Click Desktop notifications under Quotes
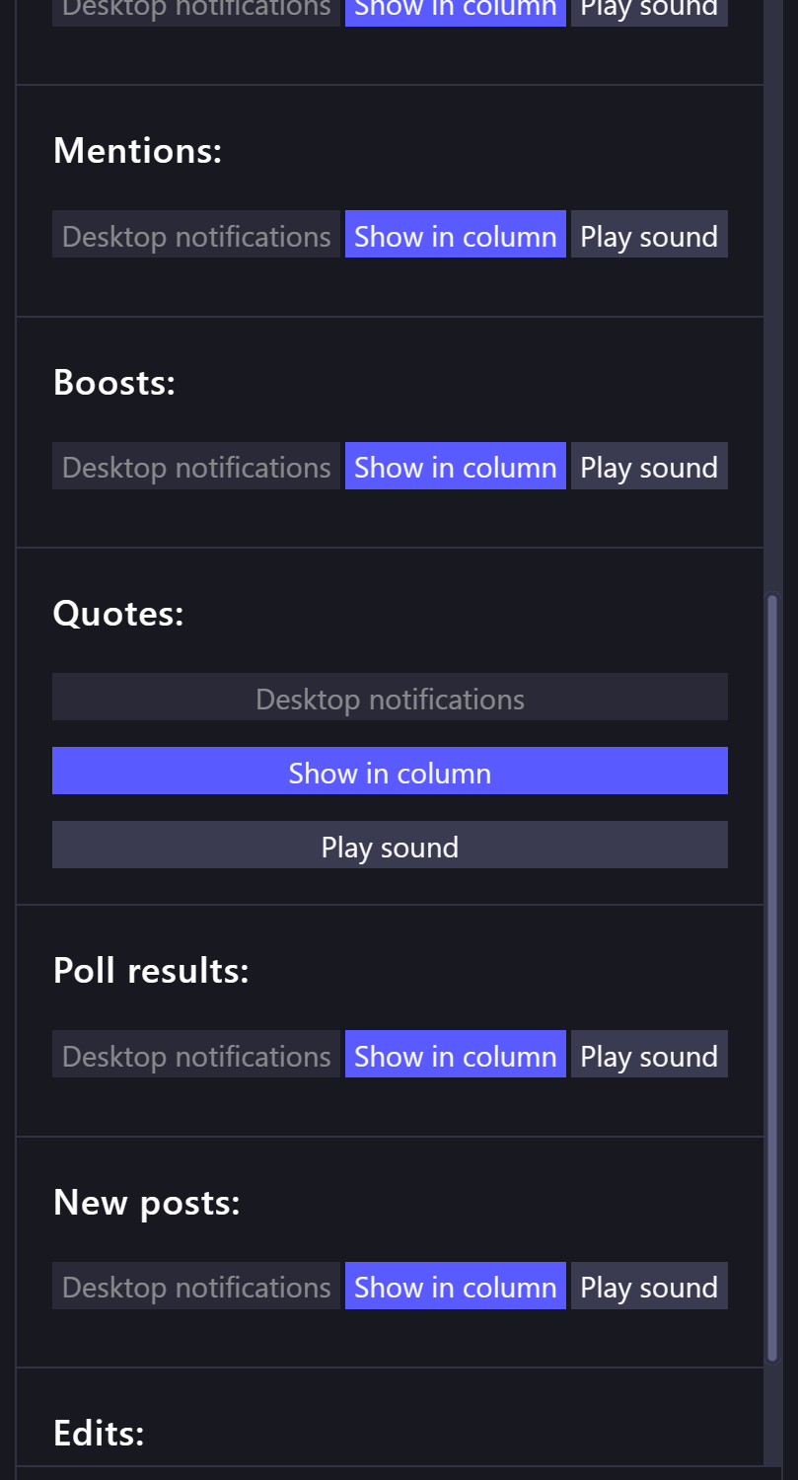The image size is (798, 1480). click(390, 698)
